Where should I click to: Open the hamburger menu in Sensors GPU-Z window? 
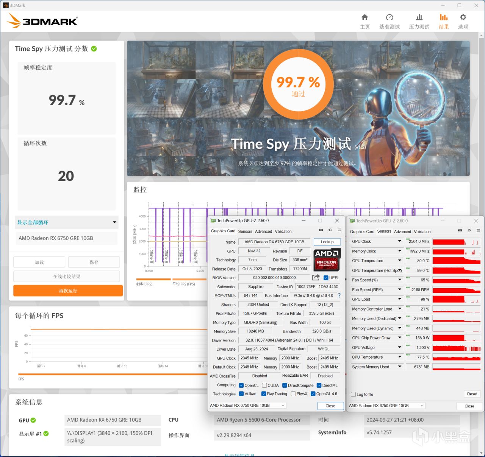[478, 230]
